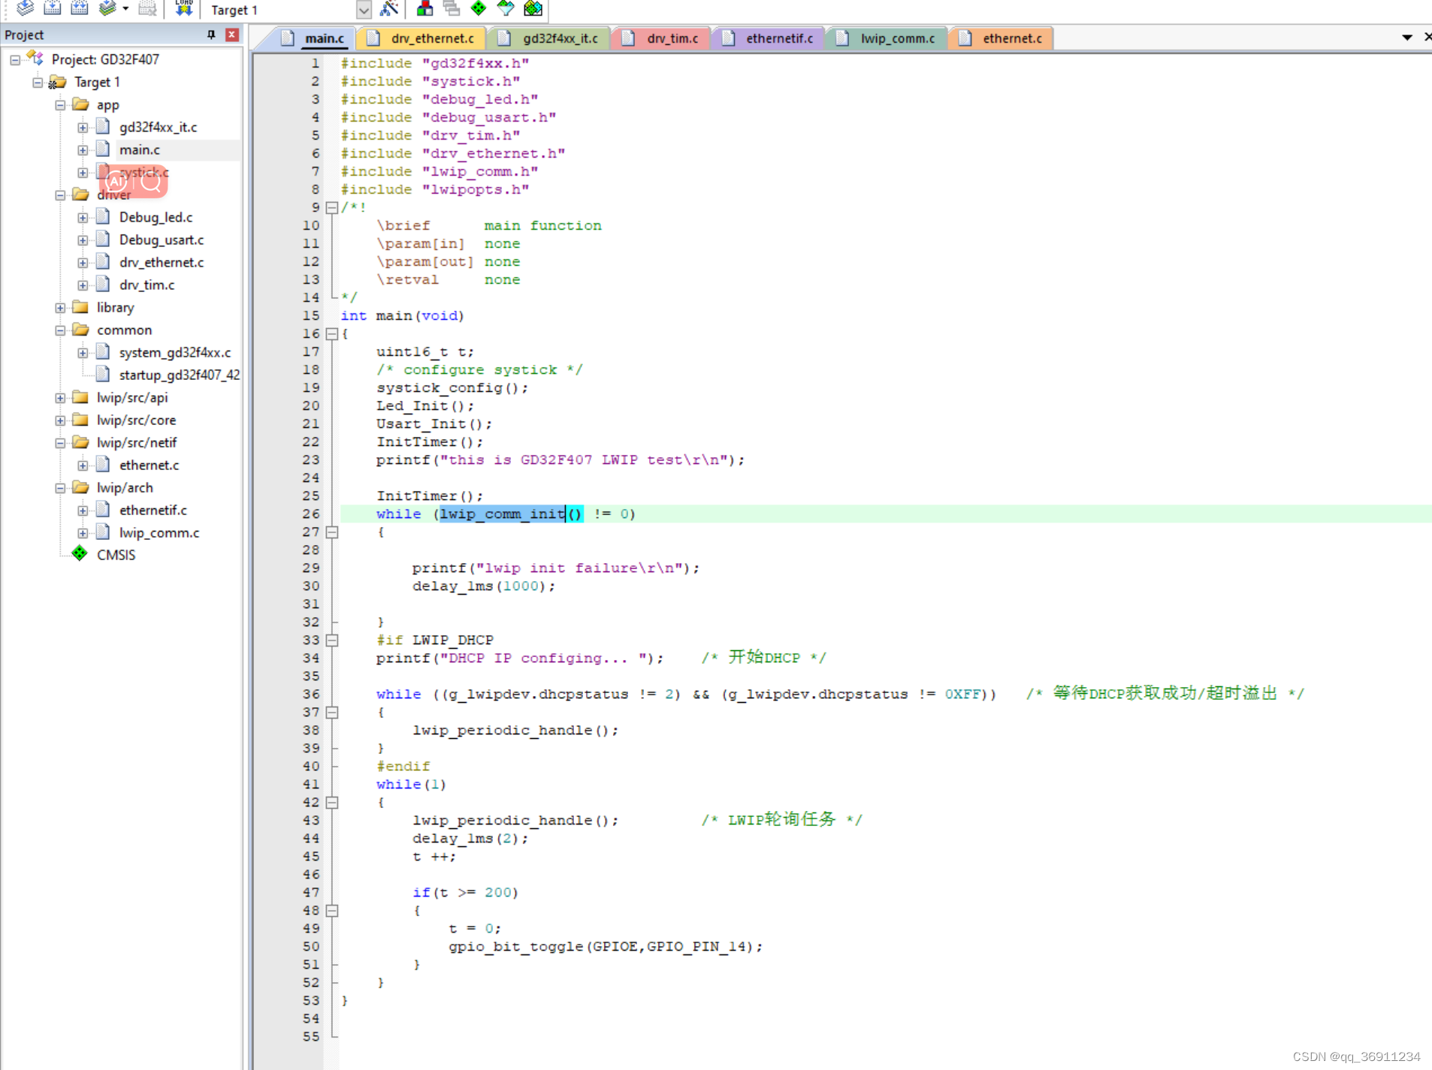Collapse the main function code block
The width and height of the screenshot is (1432, 1070).
333,334
